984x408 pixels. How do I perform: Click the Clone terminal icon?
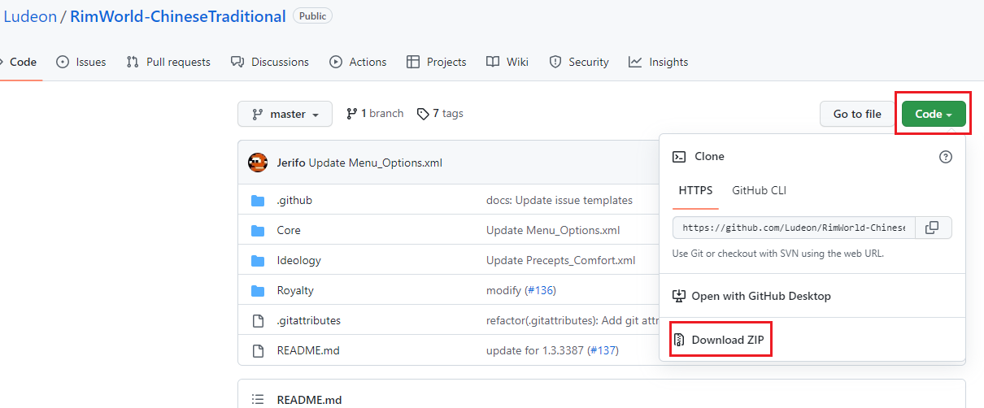point(678,157)
